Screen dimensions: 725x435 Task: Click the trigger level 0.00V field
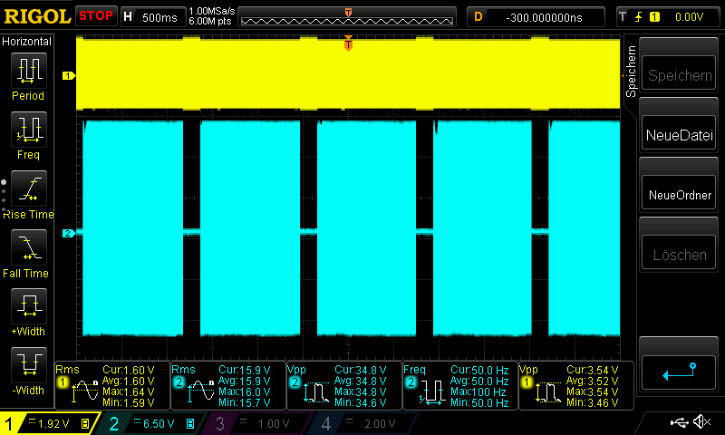coord(689,17)
